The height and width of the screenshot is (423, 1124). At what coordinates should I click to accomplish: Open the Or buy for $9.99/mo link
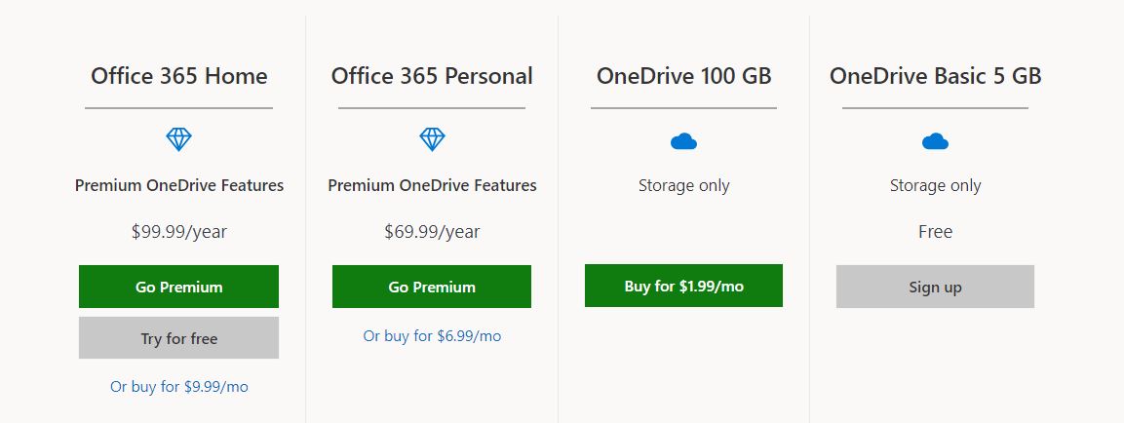tap(179, 387)
